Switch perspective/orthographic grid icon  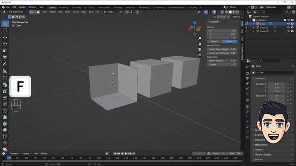click(200, 55)
